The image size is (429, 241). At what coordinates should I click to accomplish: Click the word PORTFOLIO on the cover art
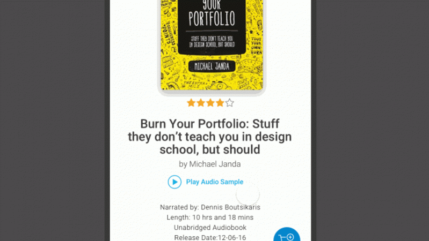212,18
